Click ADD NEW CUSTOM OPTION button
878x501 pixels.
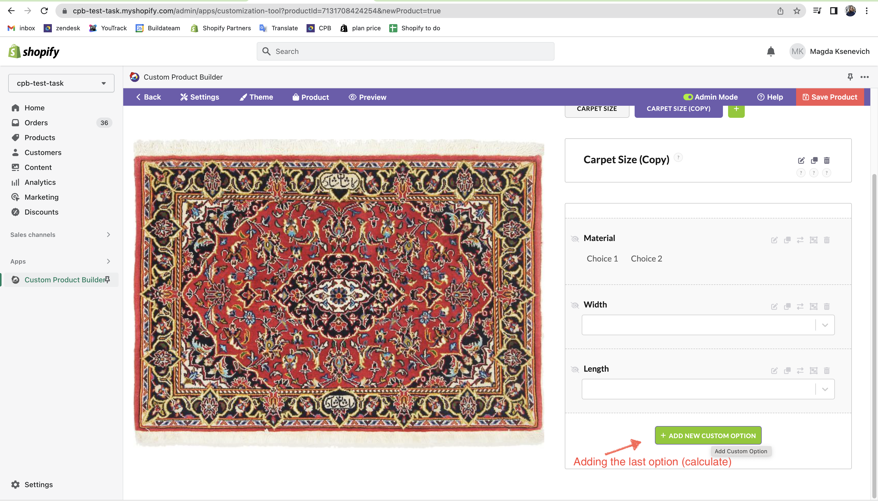tap(708, 435)
